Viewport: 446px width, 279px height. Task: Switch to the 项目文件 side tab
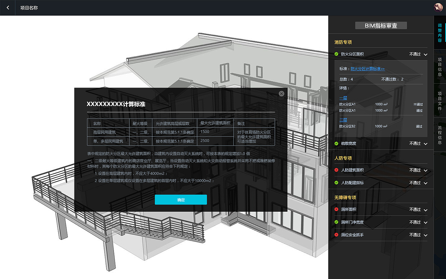(x=440, y=101)
